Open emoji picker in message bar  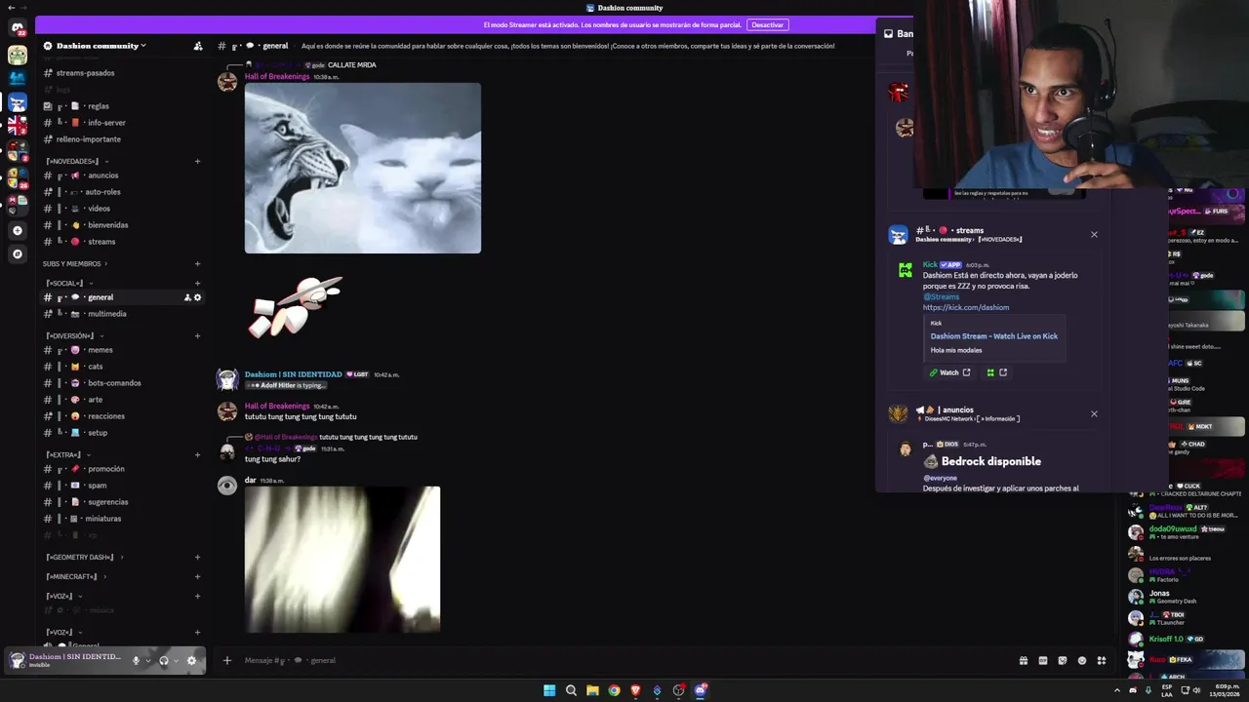[1081, 660]
